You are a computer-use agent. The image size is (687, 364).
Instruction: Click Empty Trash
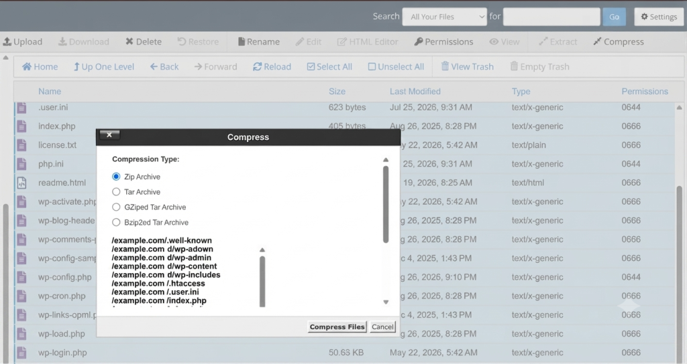click(x=540, y=66)
